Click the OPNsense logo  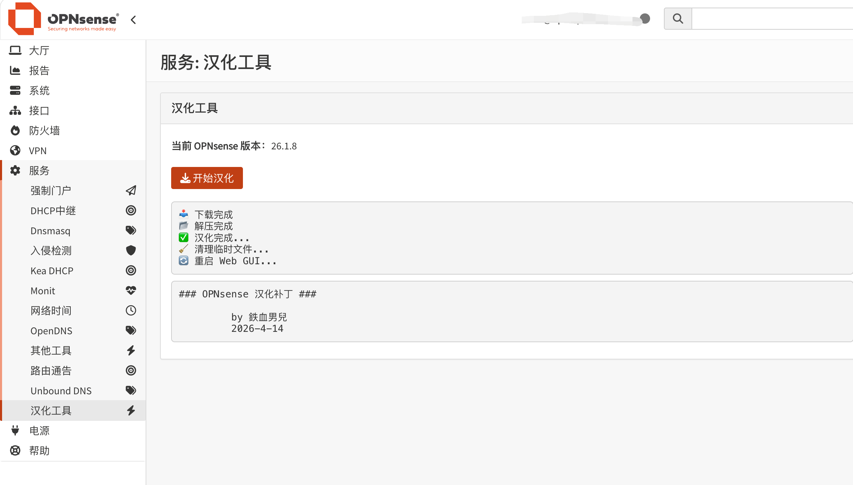63,19
